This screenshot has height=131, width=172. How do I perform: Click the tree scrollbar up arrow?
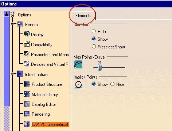point(7,14)
